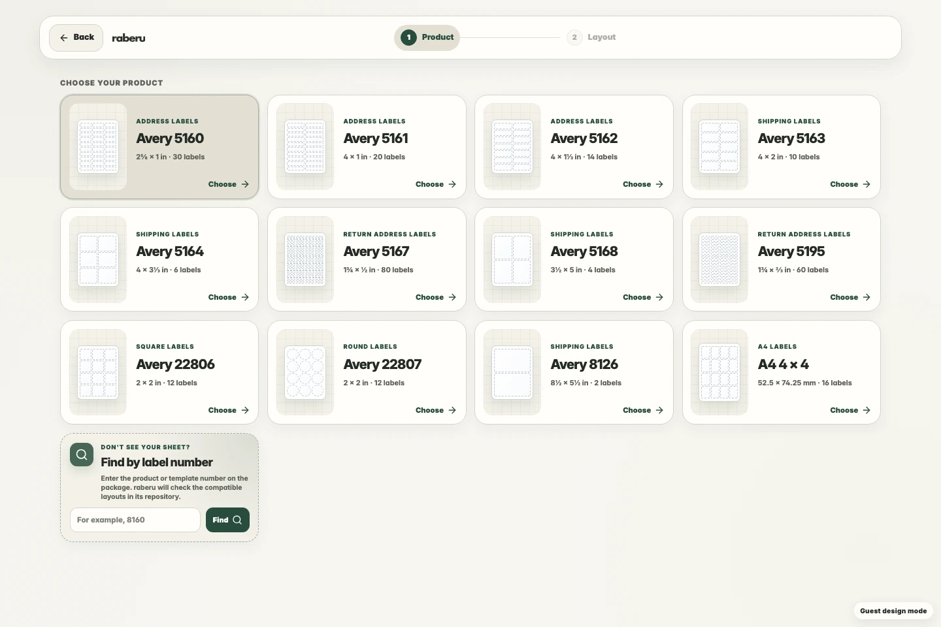941x627 pixels.
Task: Click the '4 × 2 in · 10 labels' text
Action: 789,157
